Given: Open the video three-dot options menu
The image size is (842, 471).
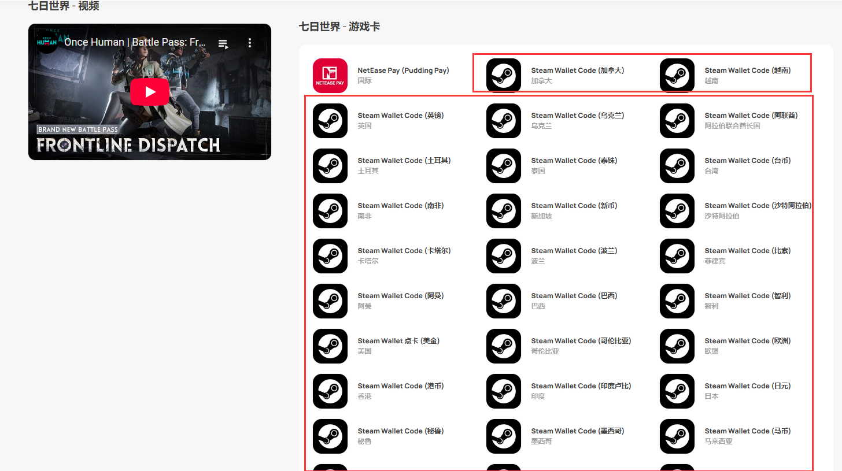Looking at the screenshot, I should 250,43.
